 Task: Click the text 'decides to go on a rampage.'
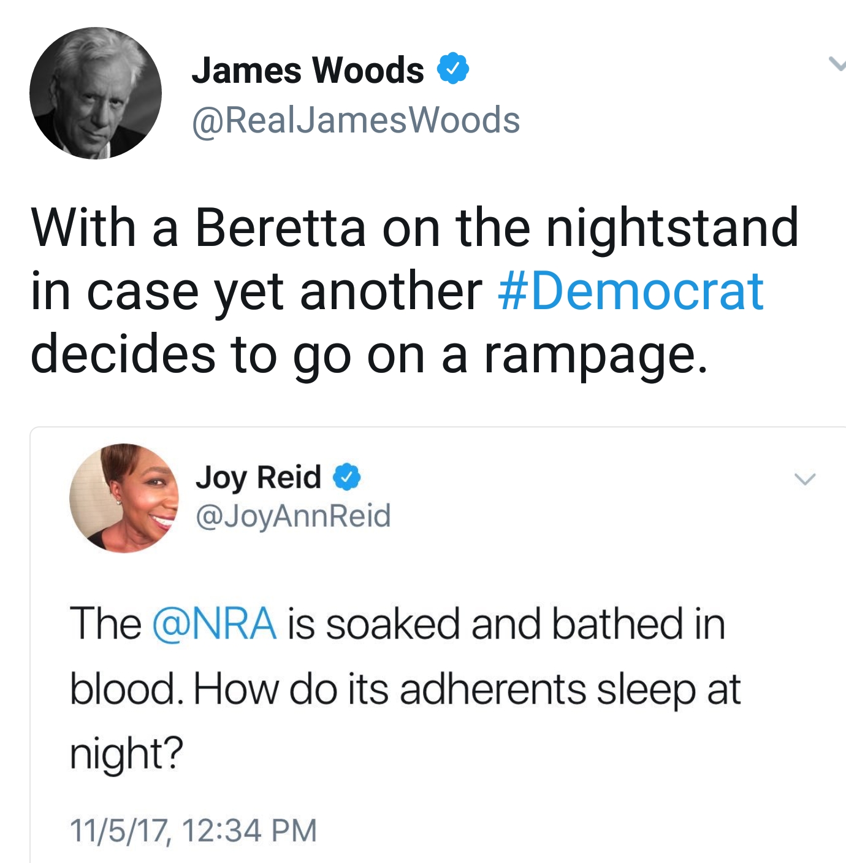tap(369, 356)
